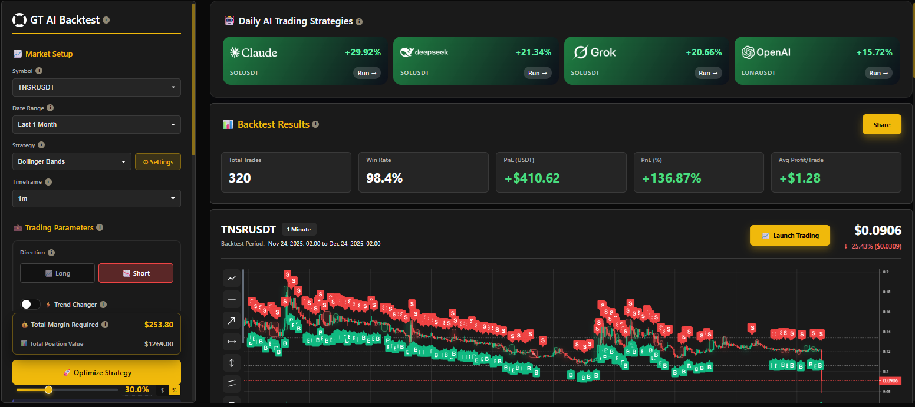Expand the Timeframe dropdown set to 1m
The width and height of the screenshot is (915, 407).
[x=96, y=198]
